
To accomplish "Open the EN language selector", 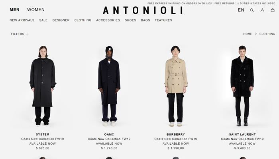I will 241,10.
